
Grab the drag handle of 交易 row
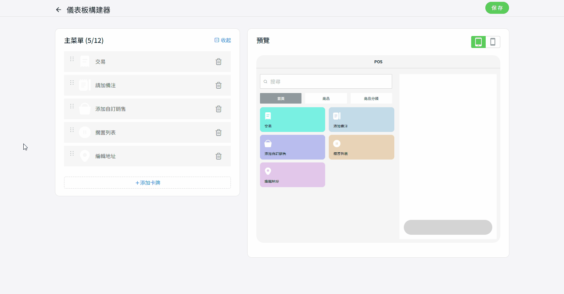pyautogui.click(x=72, y=59)
